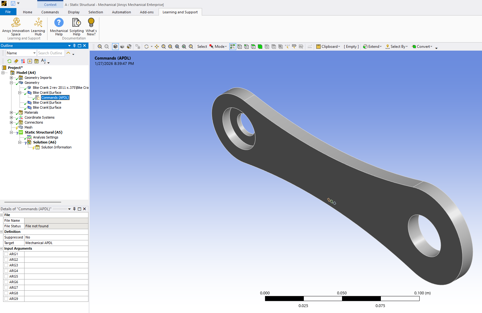Click the A-Z sort icon in Outline
This screenshot has width=482, height=313.
pos(43,61)
